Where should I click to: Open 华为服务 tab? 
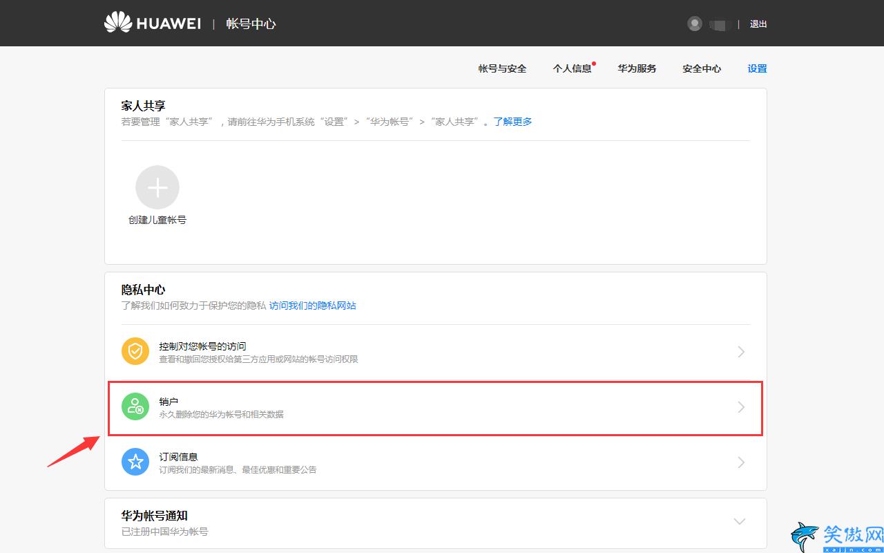click(x=637, y=68)
